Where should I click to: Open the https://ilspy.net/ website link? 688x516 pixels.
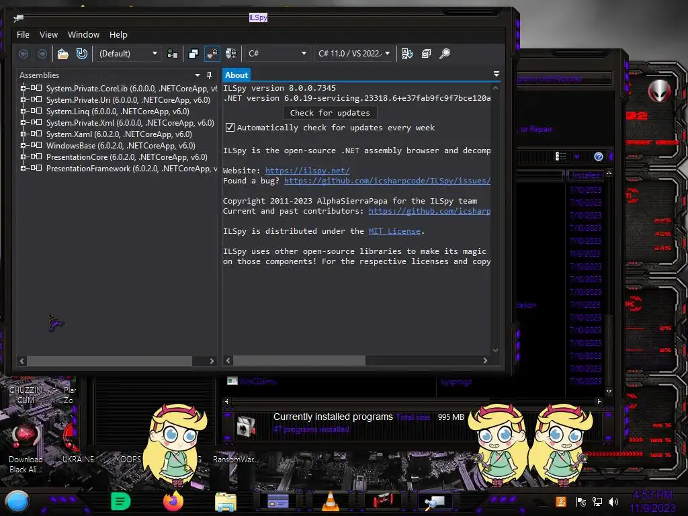point(307,171)
